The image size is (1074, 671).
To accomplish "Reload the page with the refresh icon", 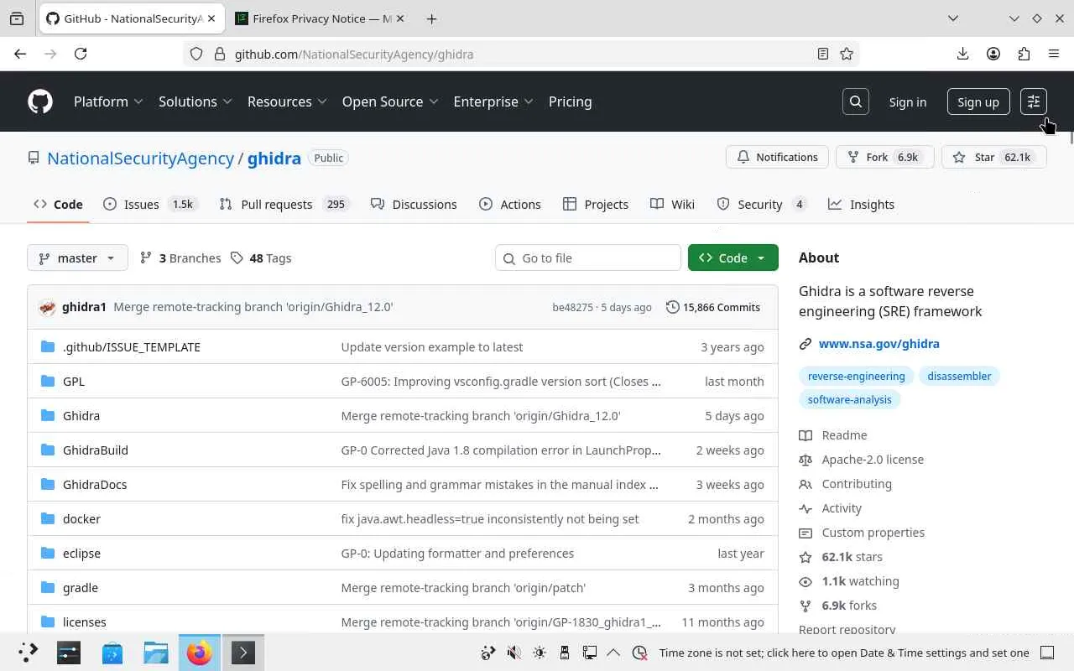I will tap(81, 54).
